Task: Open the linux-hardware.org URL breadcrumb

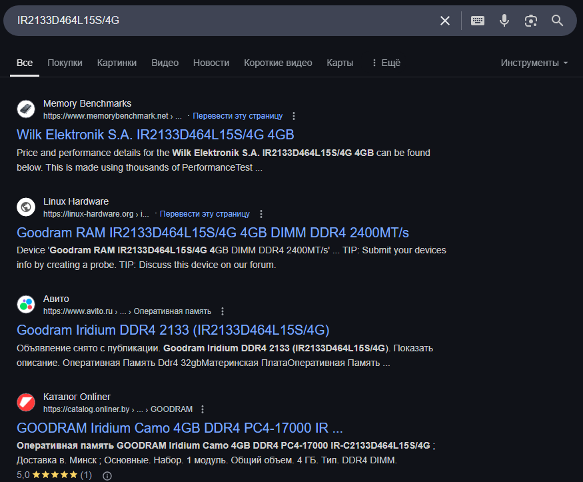Action: tap(96, 214)
